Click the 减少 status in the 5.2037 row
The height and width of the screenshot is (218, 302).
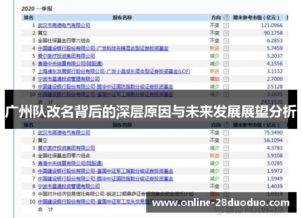click(x=214, y=56)
